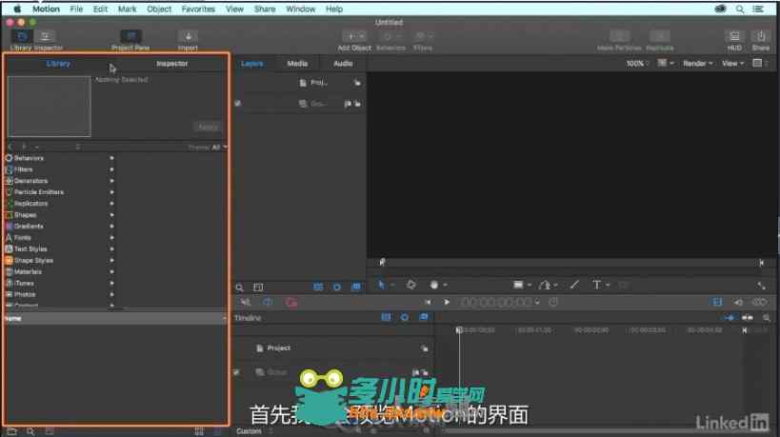780x437 pixels.
Task: Switch to the Inspector tab
Action: click(172, 64)
